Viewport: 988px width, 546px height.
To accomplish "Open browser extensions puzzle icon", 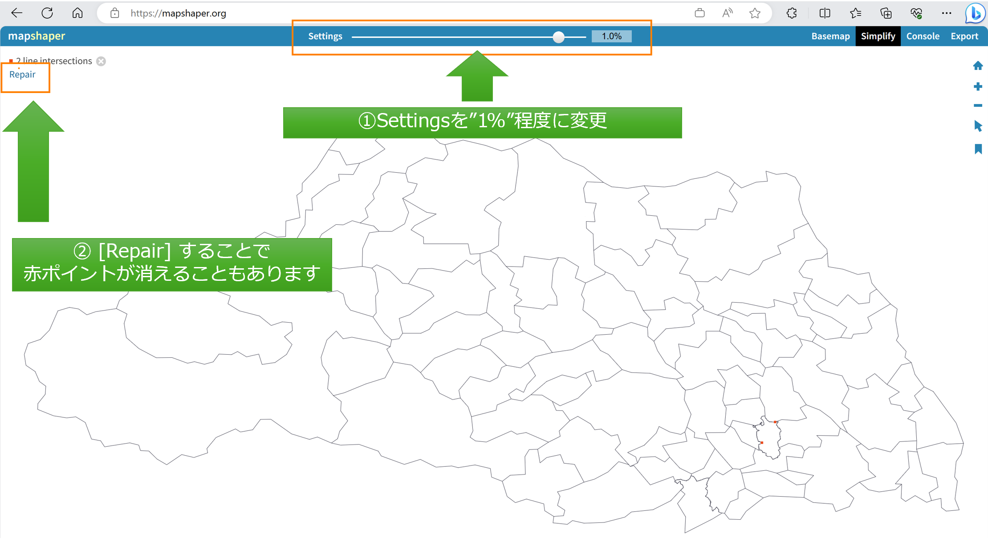I will pos(792,13).
